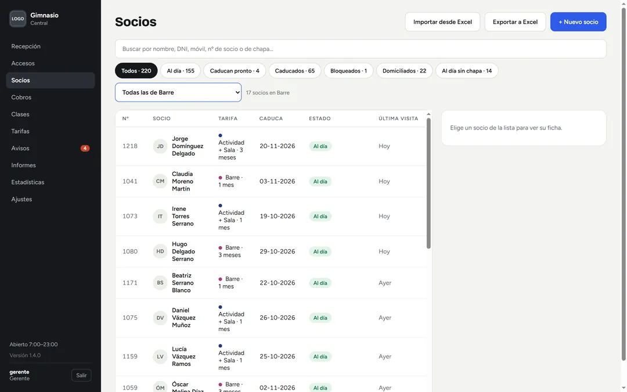Select member Daniel Vázquez Muñoz
This screenshot has width=627, height=392.
183,318
